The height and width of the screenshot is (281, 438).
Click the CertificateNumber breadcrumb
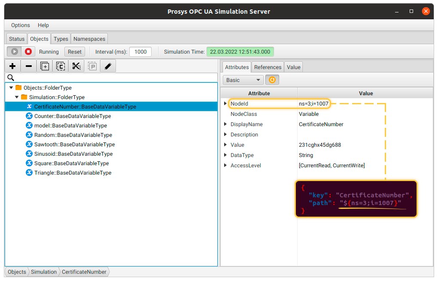point(84,272)
